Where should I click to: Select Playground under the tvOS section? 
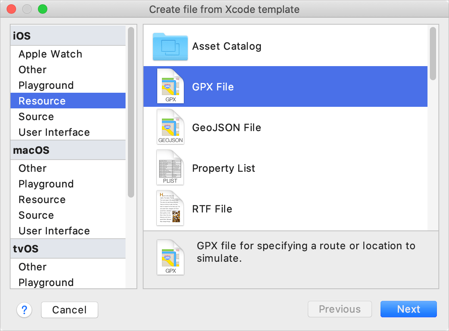point(46,282)
